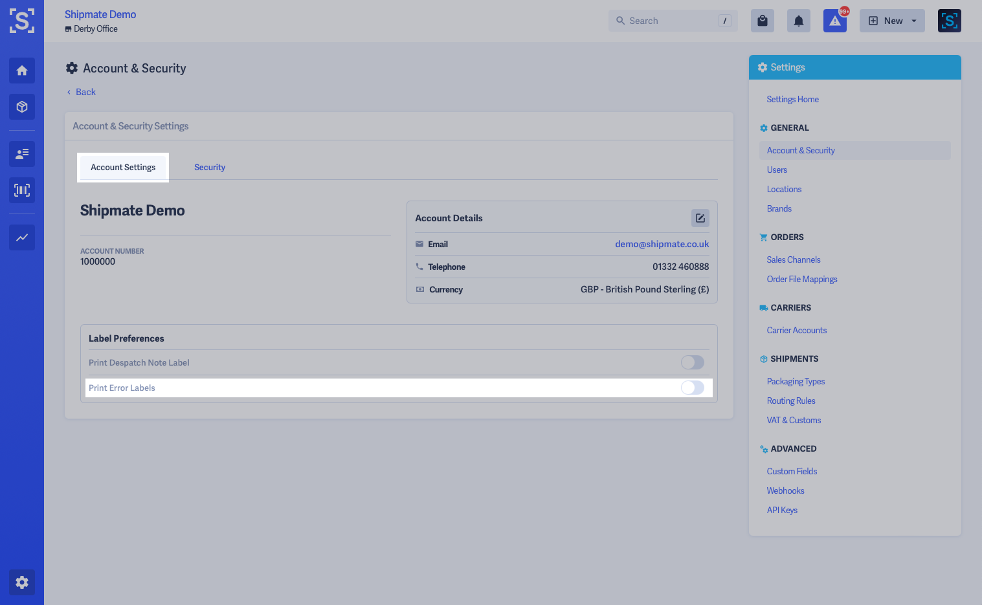
Task: Click the GBP - British Pound Sterling value
Action: pyautogui.click(x=645, y=289)
